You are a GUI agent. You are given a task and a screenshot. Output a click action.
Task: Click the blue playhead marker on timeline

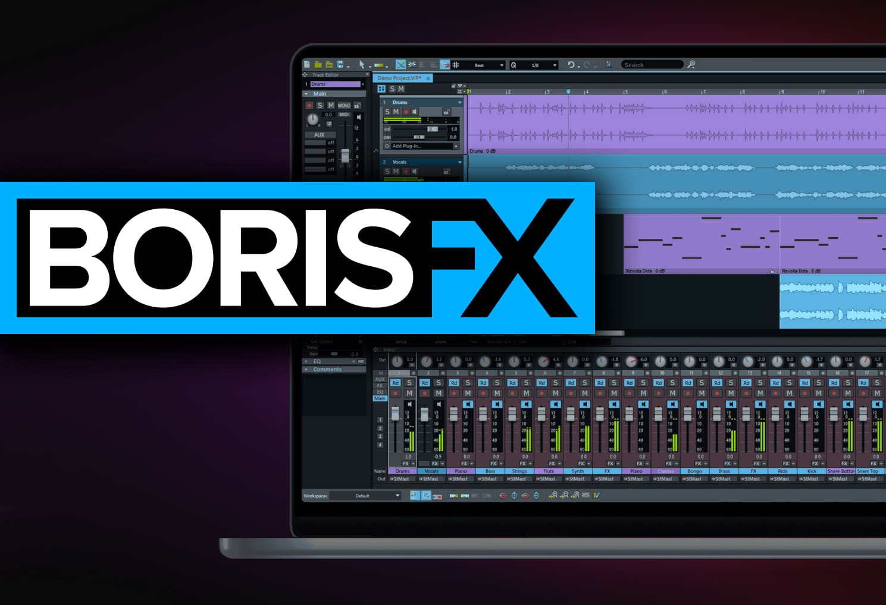(x=568, y=92)
